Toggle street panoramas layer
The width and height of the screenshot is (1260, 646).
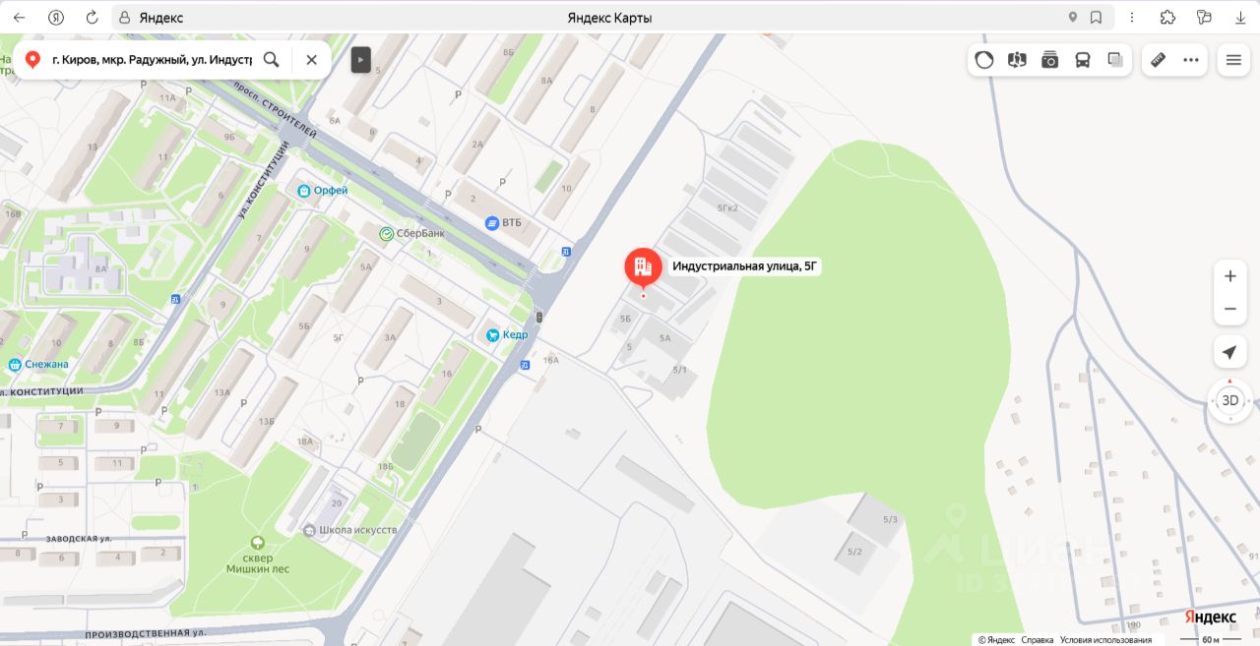(x=1017, y=60)
